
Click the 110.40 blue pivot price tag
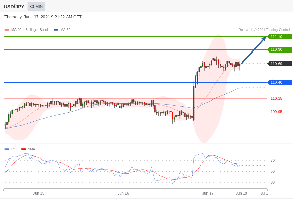(280, 82)
